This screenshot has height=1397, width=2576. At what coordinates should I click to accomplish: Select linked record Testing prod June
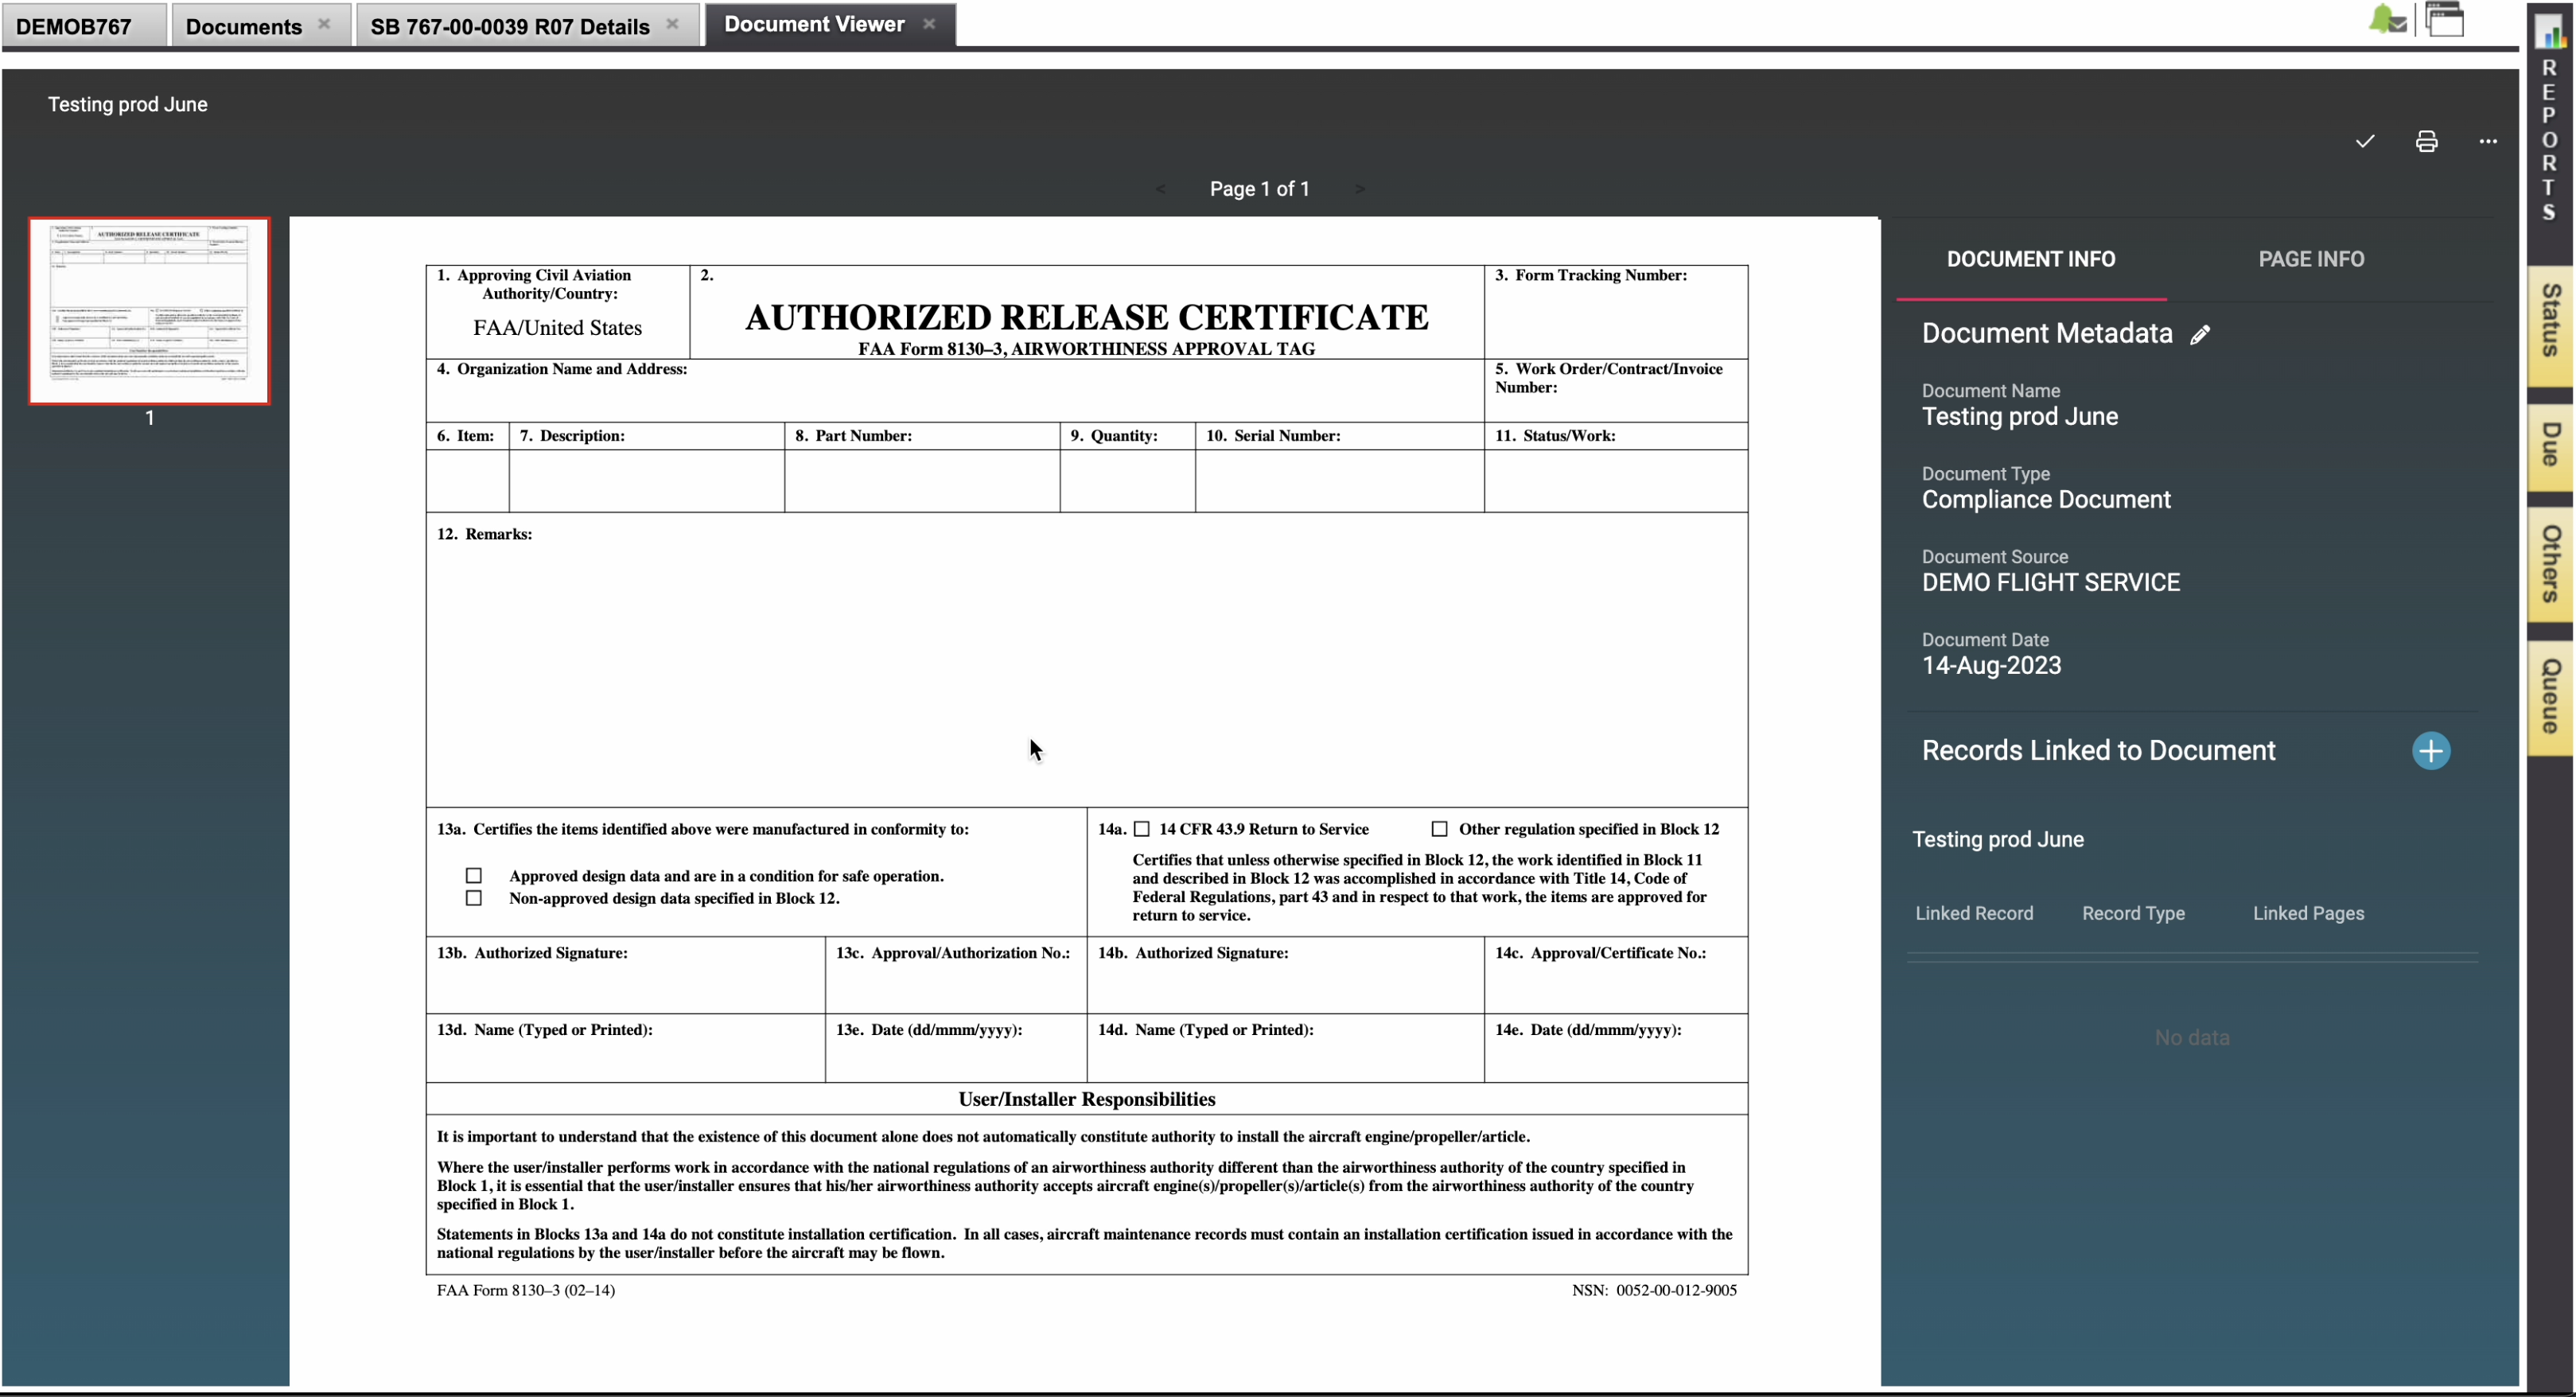tap(1997, 839)
